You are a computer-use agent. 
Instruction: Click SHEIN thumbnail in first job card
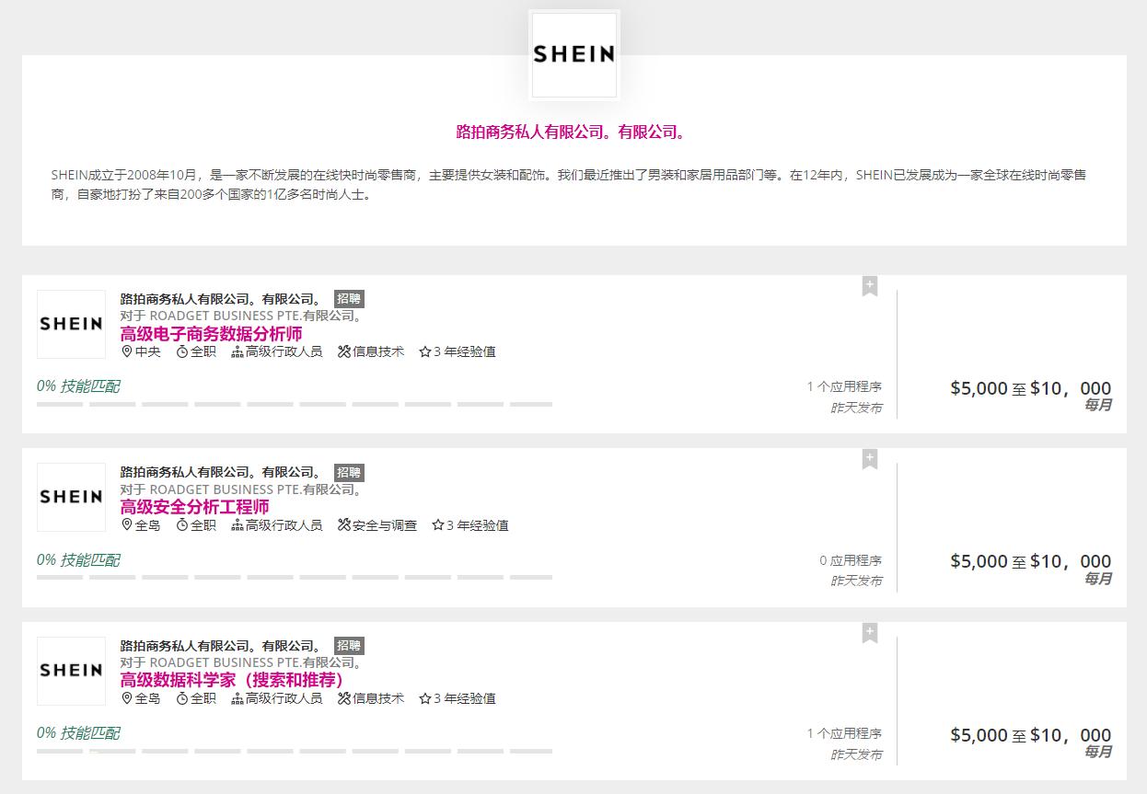pyautogui.click(x=71, y=324)
